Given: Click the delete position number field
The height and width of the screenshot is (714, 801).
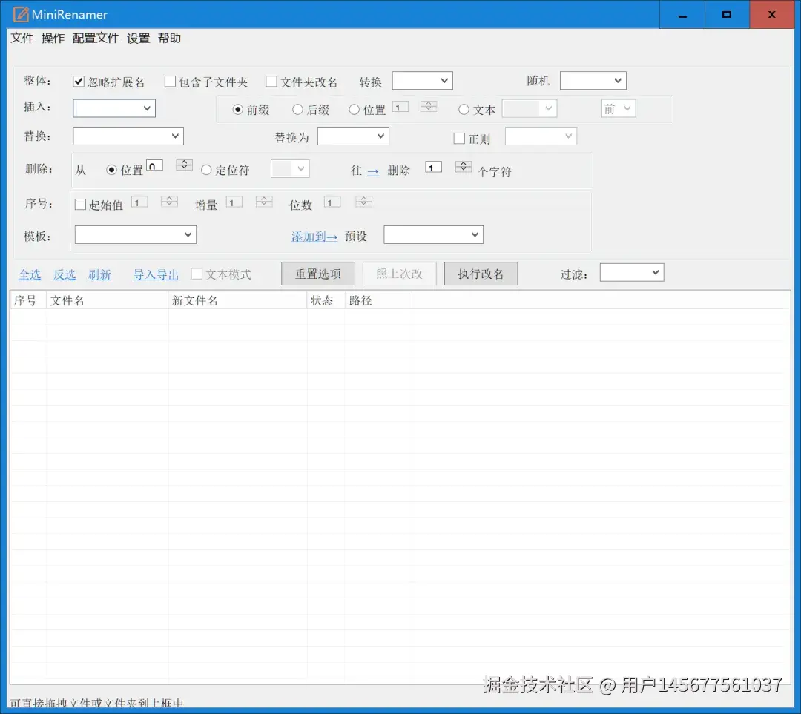Looking at the screenshot, I should [154, 166].
